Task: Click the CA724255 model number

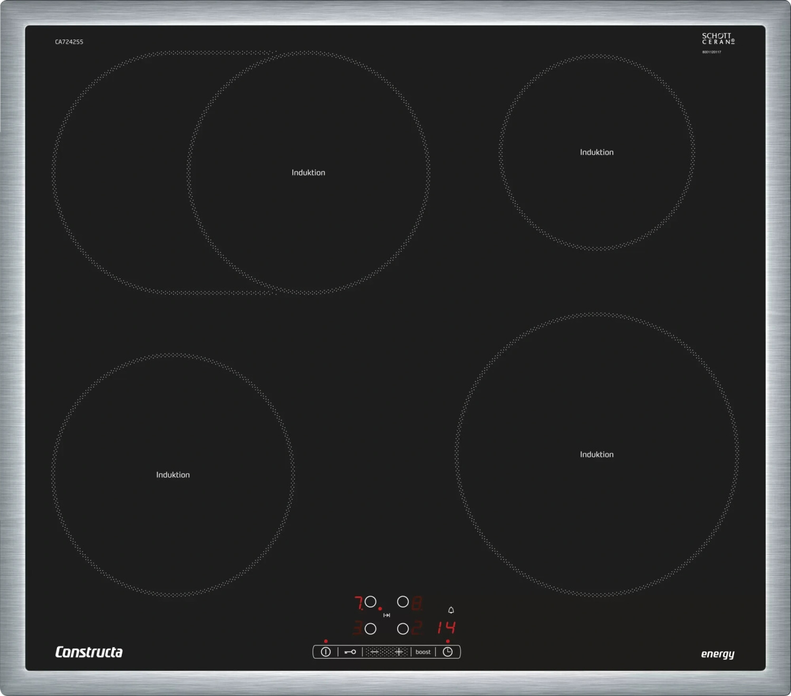Action: pos(69,42)
